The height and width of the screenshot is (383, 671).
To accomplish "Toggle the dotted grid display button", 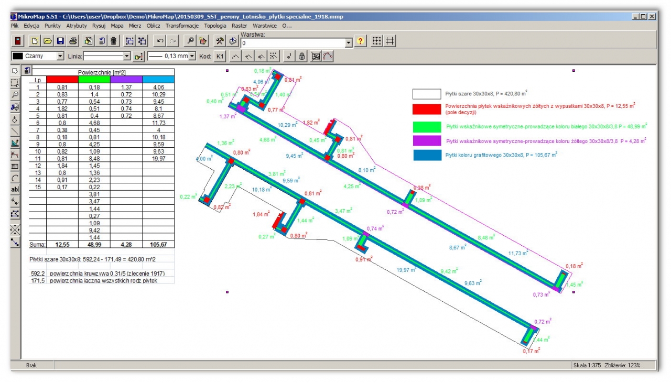I will (376, 42).
